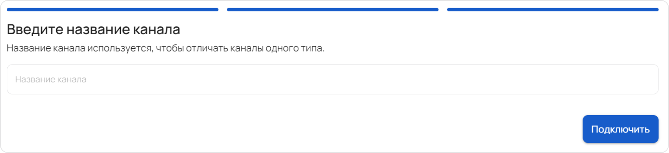Focus the Название канала input field

[332, 79]
